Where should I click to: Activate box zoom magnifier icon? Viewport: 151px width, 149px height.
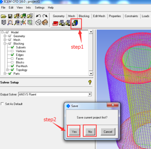click(x=10, y=22)
